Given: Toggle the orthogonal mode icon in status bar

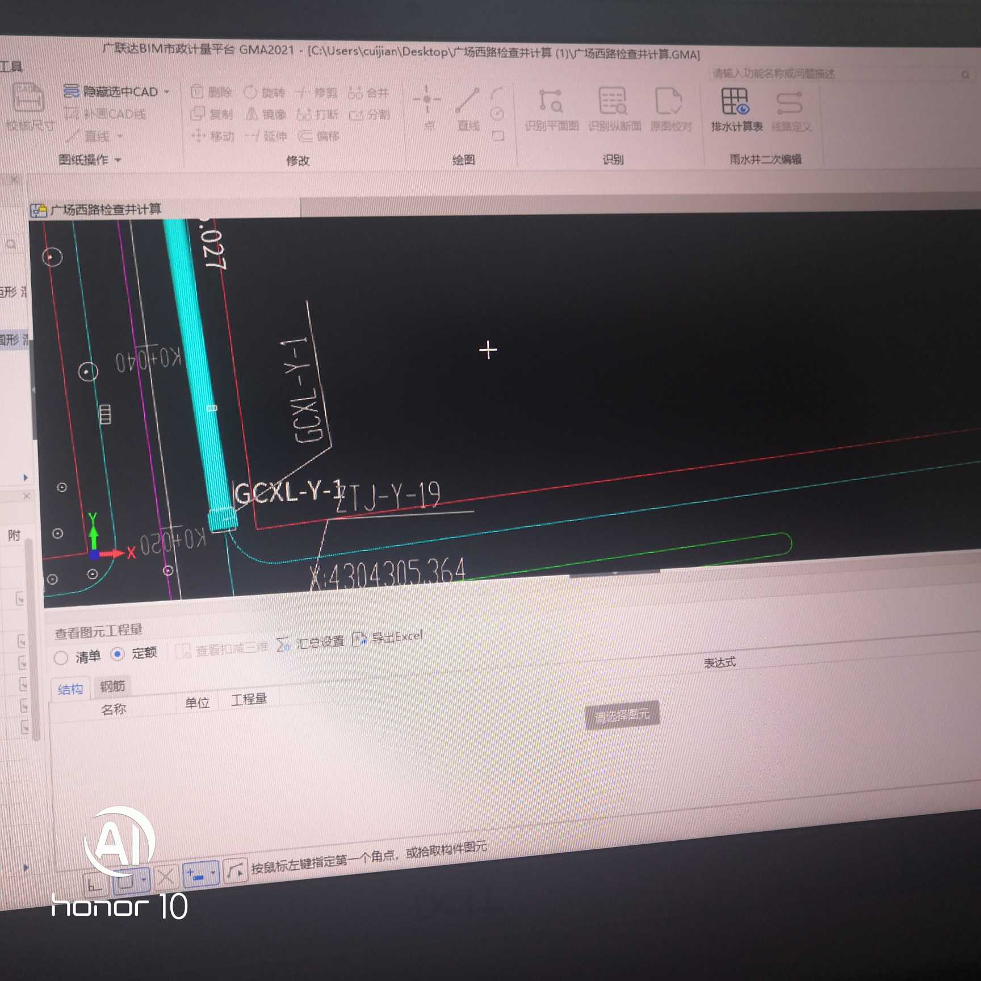Looking at the screenshot, I should (x=95, y=884).
